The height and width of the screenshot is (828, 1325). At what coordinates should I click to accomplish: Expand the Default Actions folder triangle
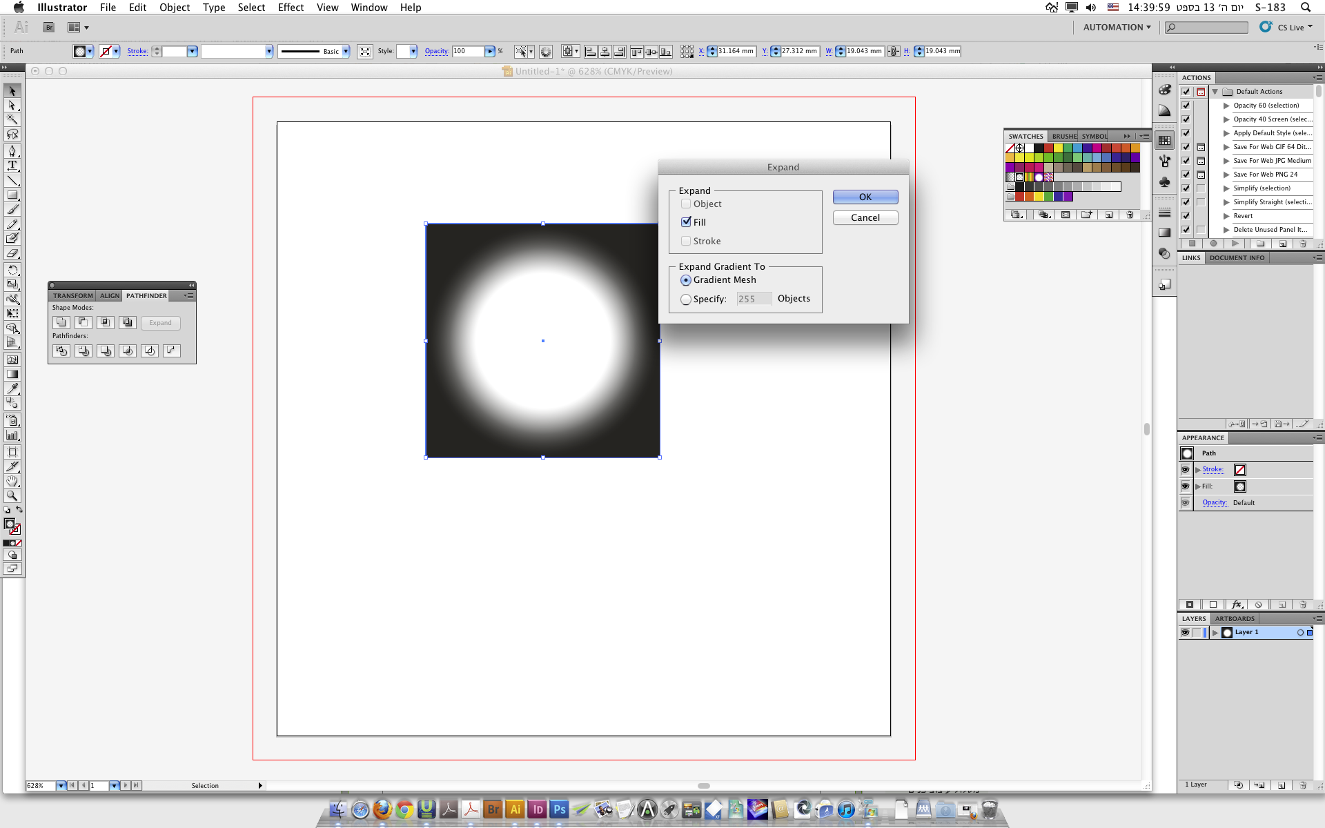tap(1215, 92)
